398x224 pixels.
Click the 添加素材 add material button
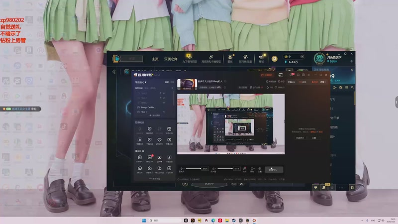tap(155, 115)
